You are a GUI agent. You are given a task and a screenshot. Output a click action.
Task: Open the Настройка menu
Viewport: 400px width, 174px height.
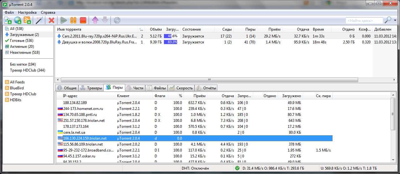(27, 12)
